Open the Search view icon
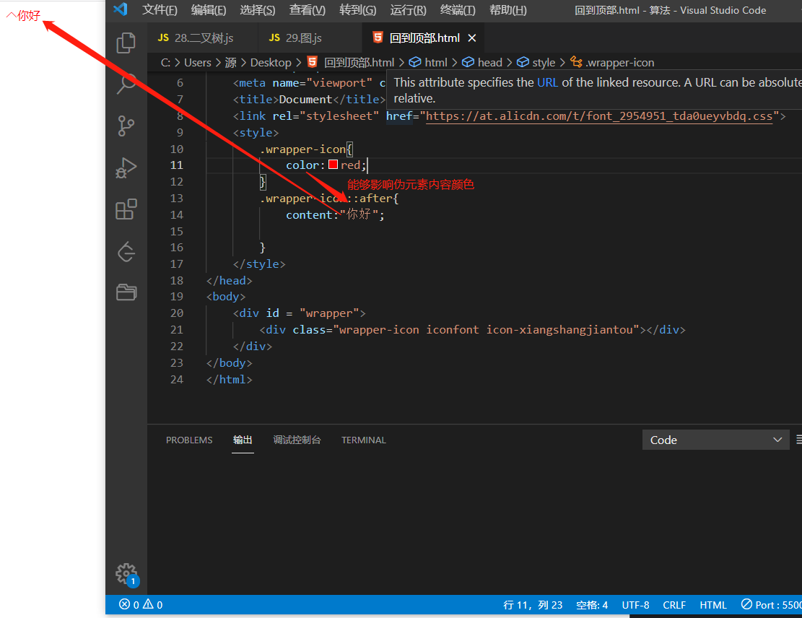 [126, 84]
